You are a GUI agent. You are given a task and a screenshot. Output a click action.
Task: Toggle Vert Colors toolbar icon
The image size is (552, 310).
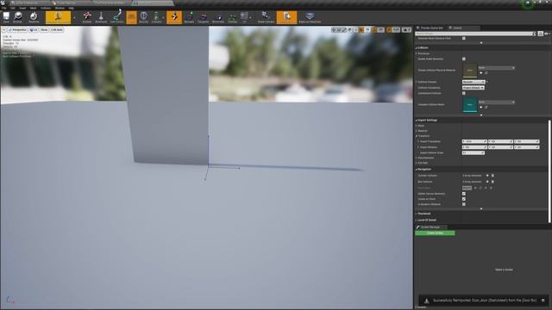tap(117, 17)
